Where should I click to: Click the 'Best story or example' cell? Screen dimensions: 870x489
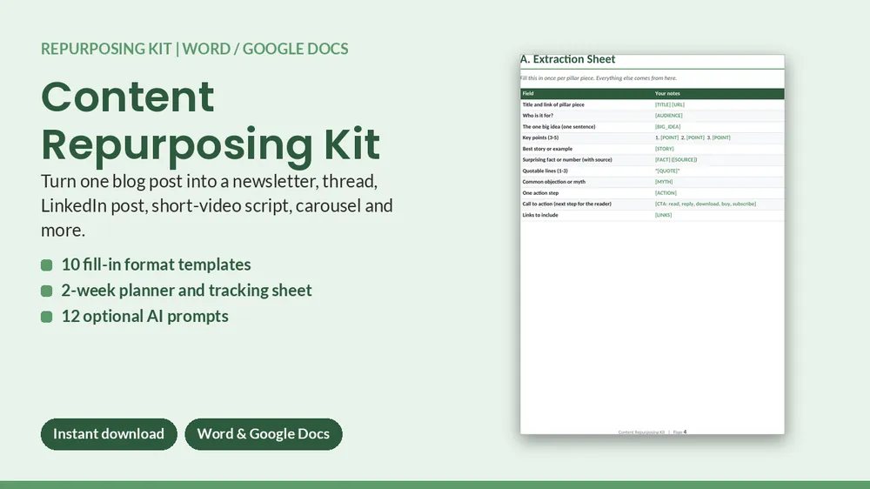(x=547, y=149)
